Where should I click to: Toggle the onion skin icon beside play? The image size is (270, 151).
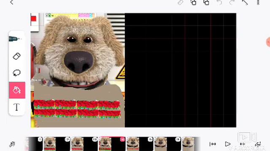[x=243, y=144]
